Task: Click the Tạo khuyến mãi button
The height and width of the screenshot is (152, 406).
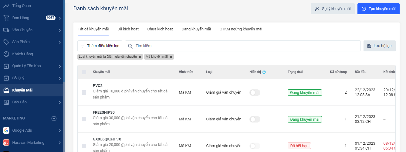Action: tap(378, 9)
